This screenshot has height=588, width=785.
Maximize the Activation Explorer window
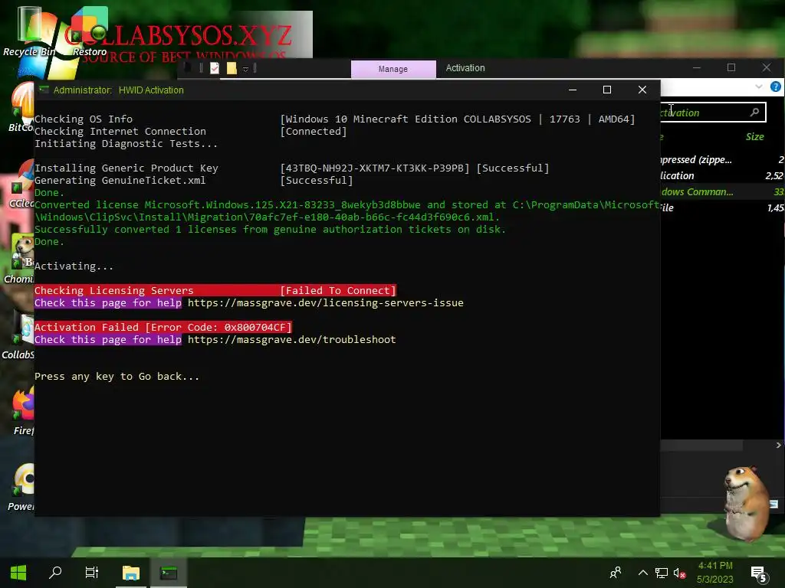[x=731, y=67]
